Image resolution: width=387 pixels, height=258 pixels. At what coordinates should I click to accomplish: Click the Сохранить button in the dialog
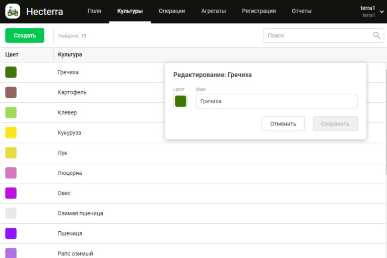(335, 123)
